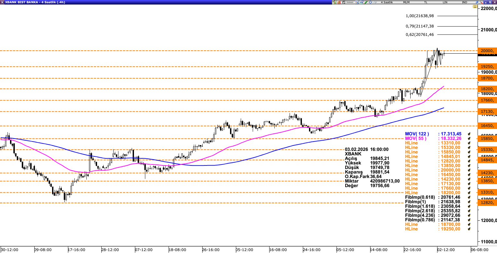Toggle the checkmark beside MOV( 55 )
497x253 pixels.
[x=469, y=138]
